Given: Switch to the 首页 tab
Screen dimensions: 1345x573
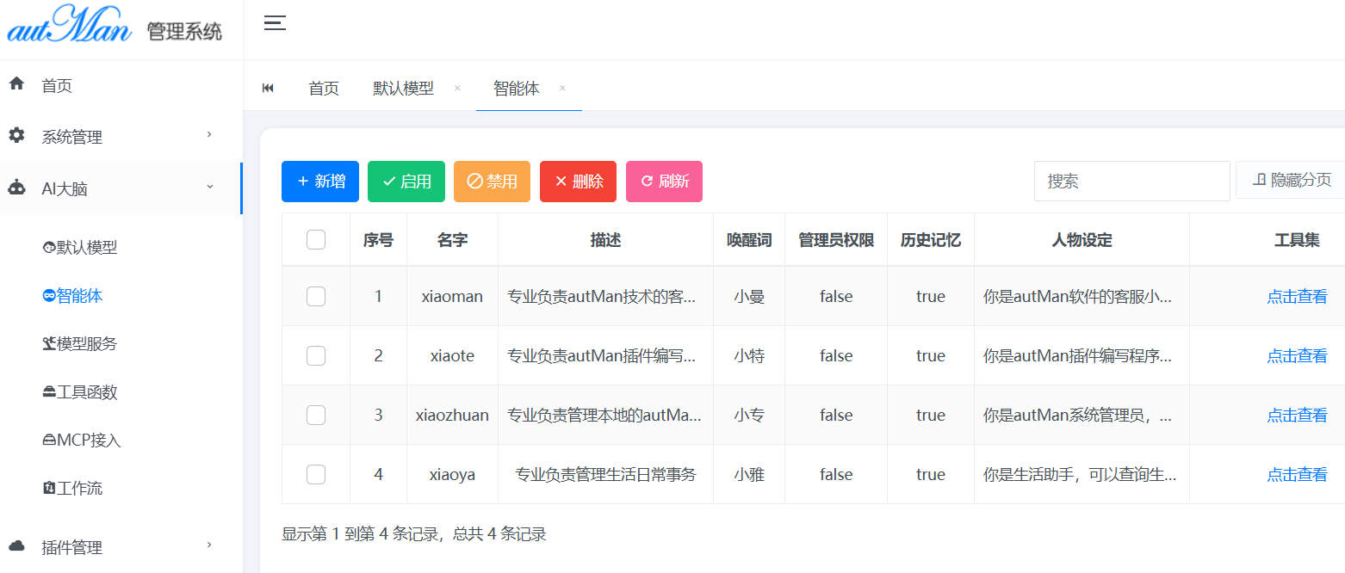Looking at the screenshot, I should [324, 88].
